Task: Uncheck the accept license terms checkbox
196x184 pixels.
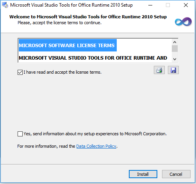Action: point(20,72)
